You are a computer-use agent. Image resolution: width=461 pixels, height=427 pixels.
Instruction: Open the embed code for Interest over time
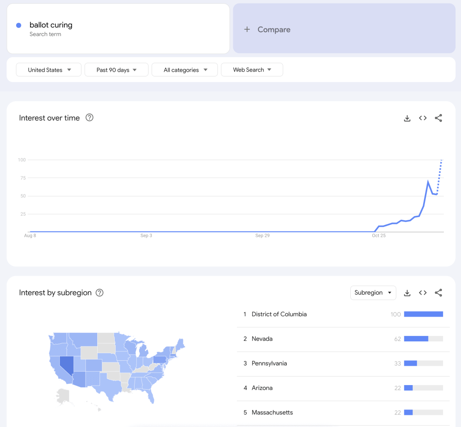423,118
